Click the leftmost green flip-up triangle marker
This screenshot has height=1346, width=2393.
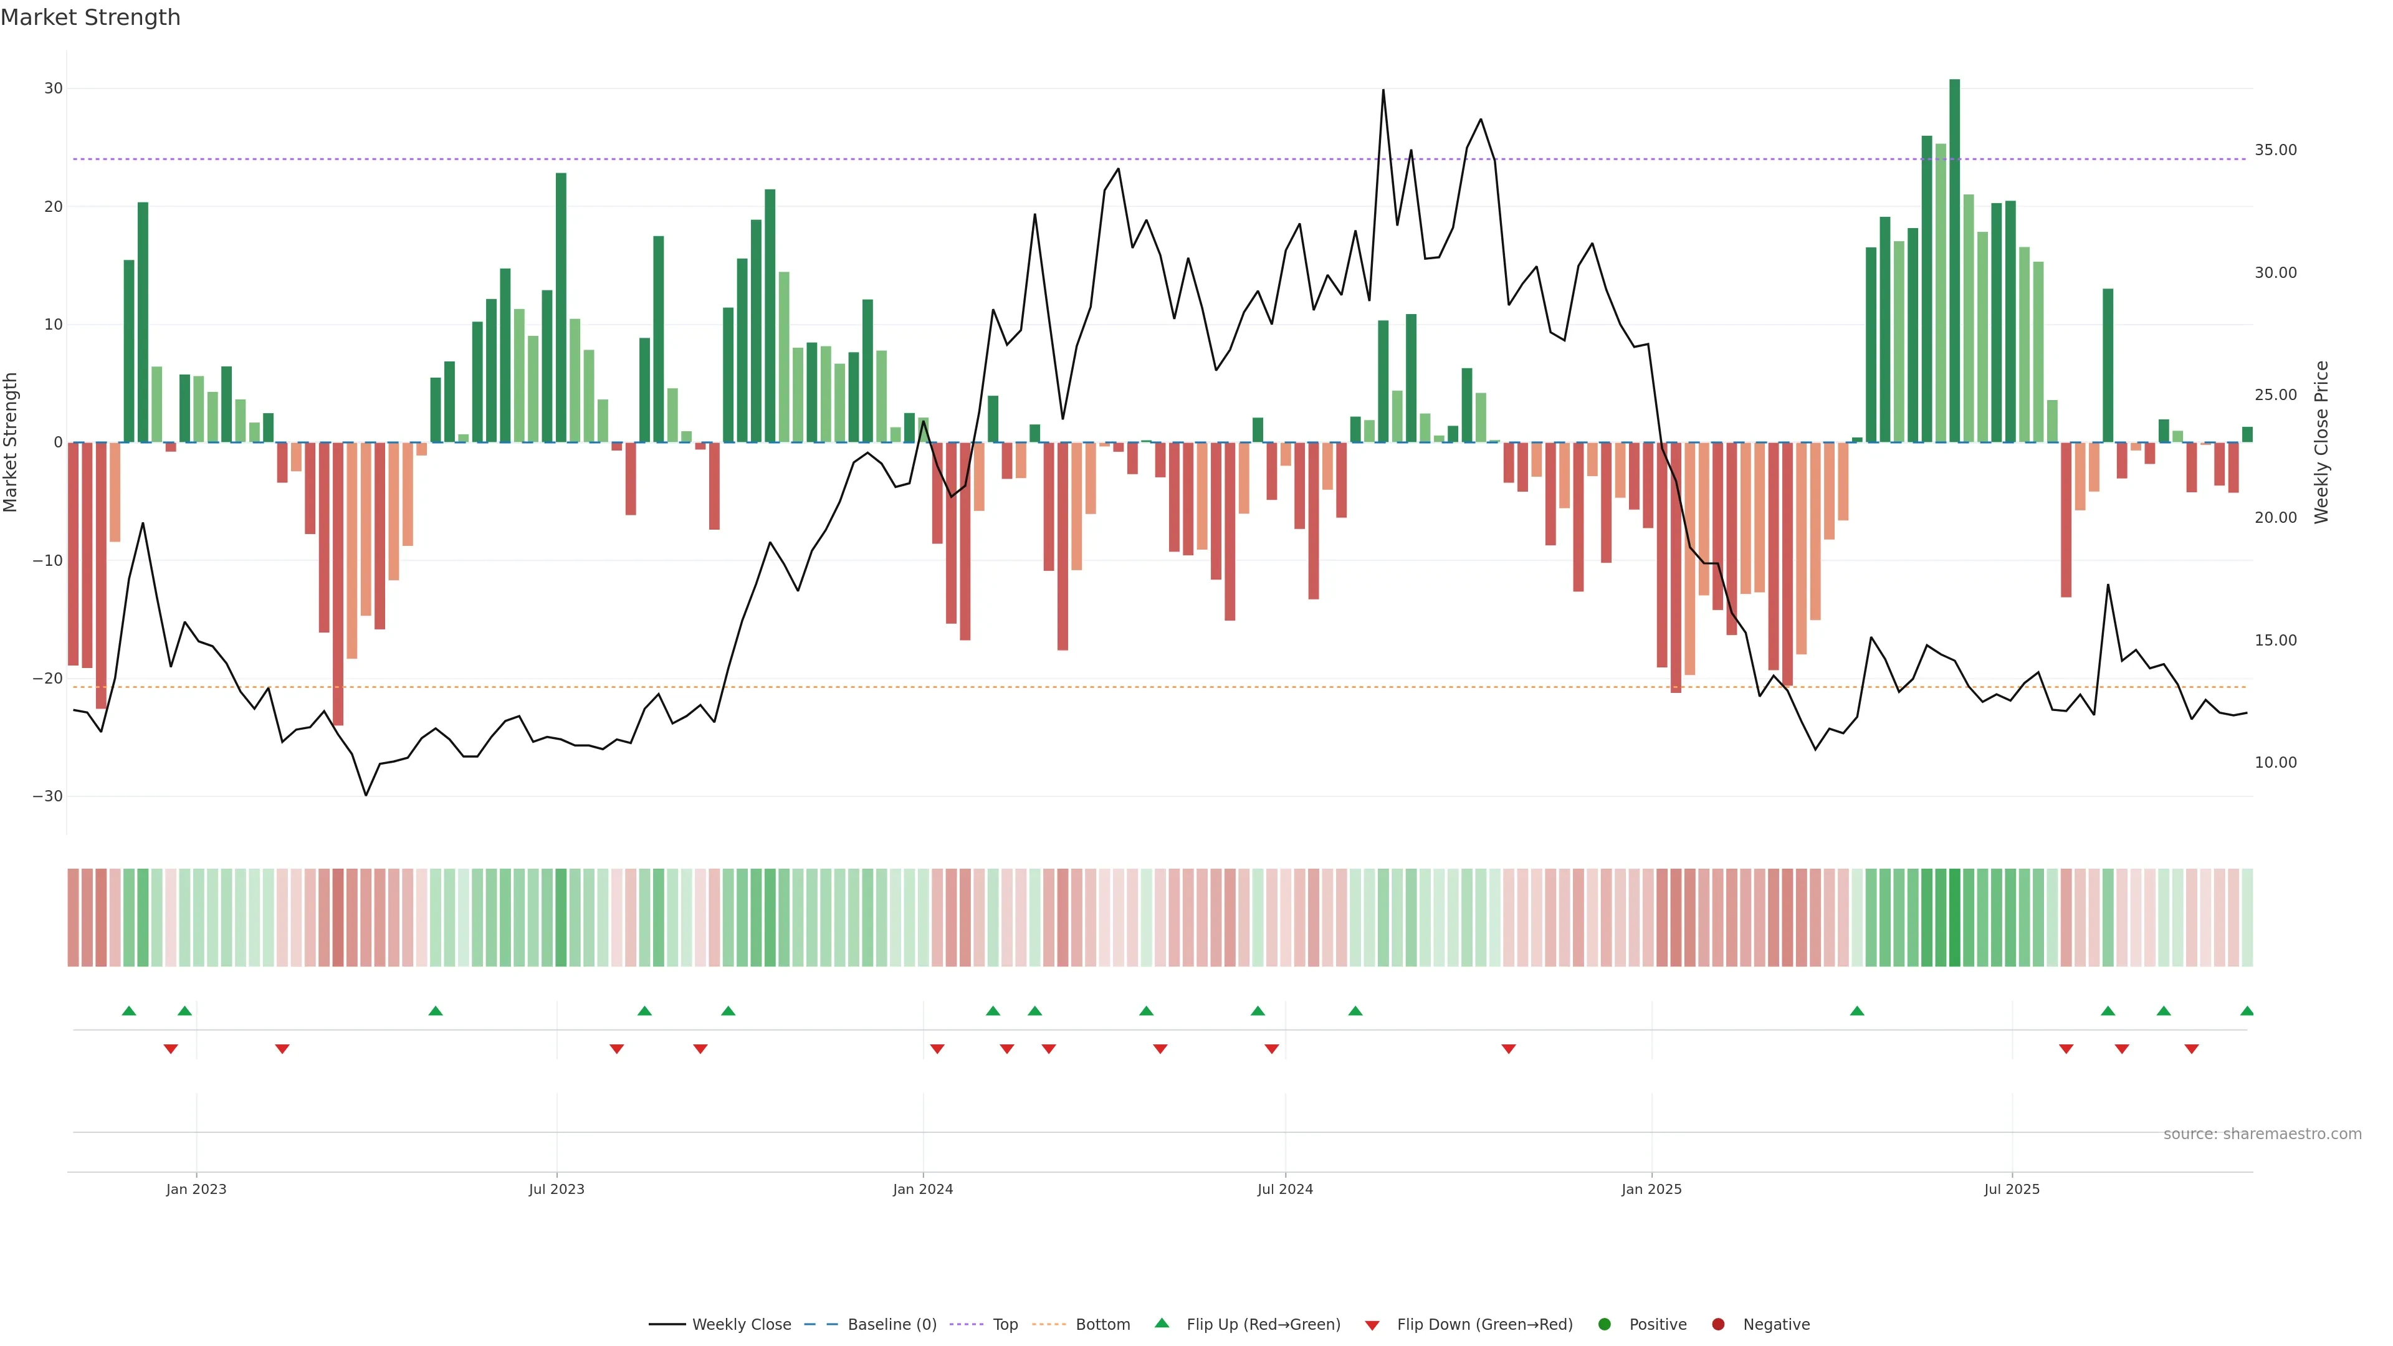[129, 1011]
